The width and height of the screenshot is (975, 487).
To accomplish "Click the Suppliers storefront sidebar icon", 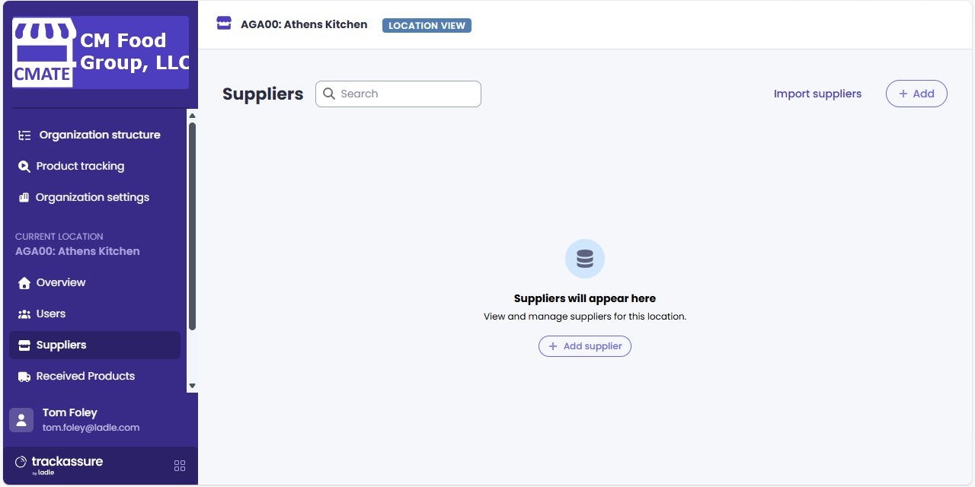I will (x=24, y=345).
